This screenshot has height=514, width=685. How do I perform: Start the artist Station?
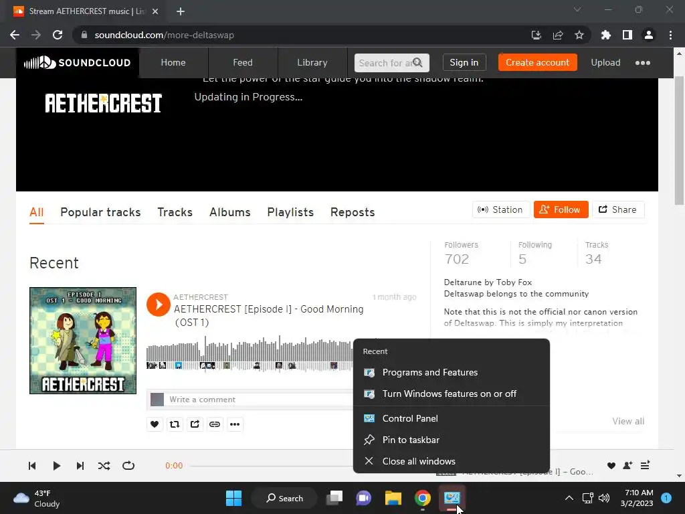[500, 209]
